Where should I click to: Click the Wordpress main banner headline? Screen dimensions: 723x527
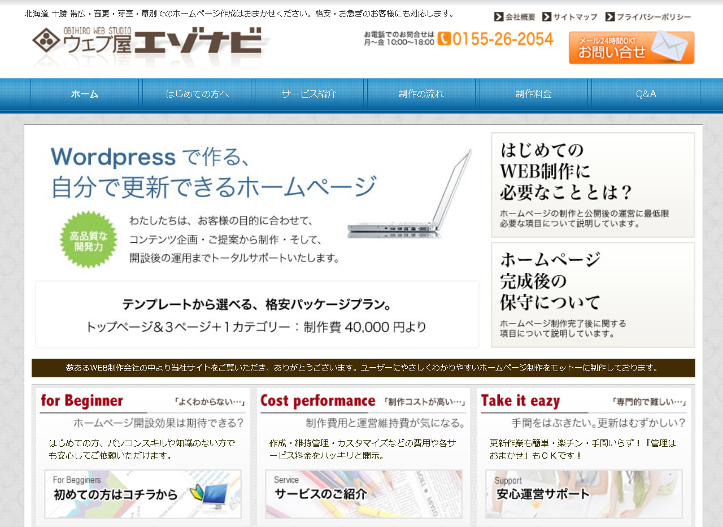(214, 172)
